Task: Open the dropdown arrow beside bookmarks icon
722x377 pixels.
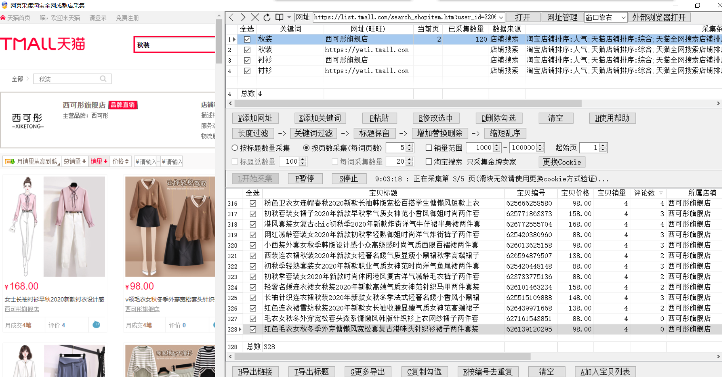Action: pos(289,17)
